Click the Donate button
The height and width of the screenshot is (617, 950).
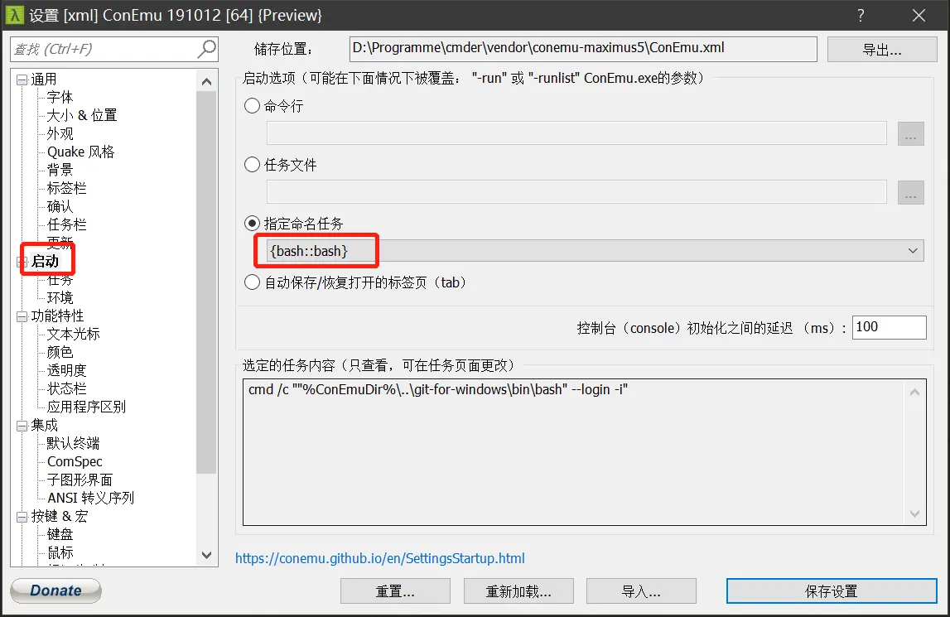click(x=55, y=590)
